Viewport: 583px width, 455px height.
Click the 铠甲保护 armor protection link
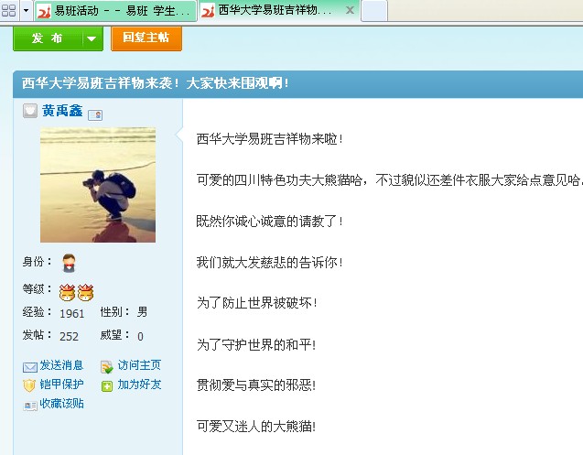coord(60,385)
